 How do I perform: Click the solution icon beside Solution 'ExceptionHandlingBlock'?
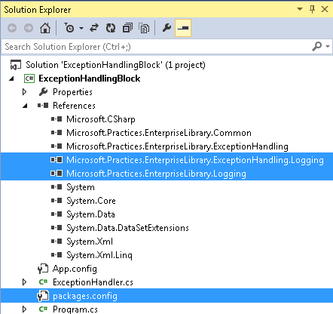point(16,65)
